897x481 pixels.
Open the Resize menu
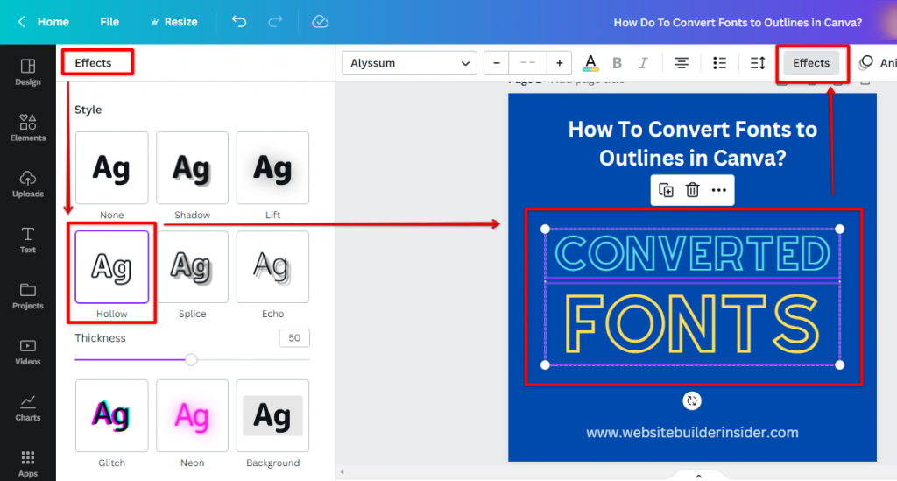pos(173,22)
